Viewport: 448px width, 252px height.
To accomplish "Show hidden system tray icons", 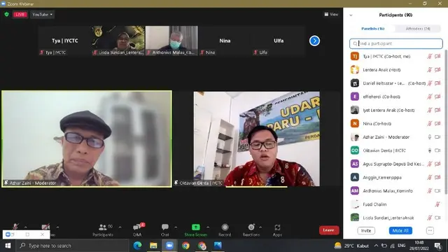I will (x=376, y=246).
